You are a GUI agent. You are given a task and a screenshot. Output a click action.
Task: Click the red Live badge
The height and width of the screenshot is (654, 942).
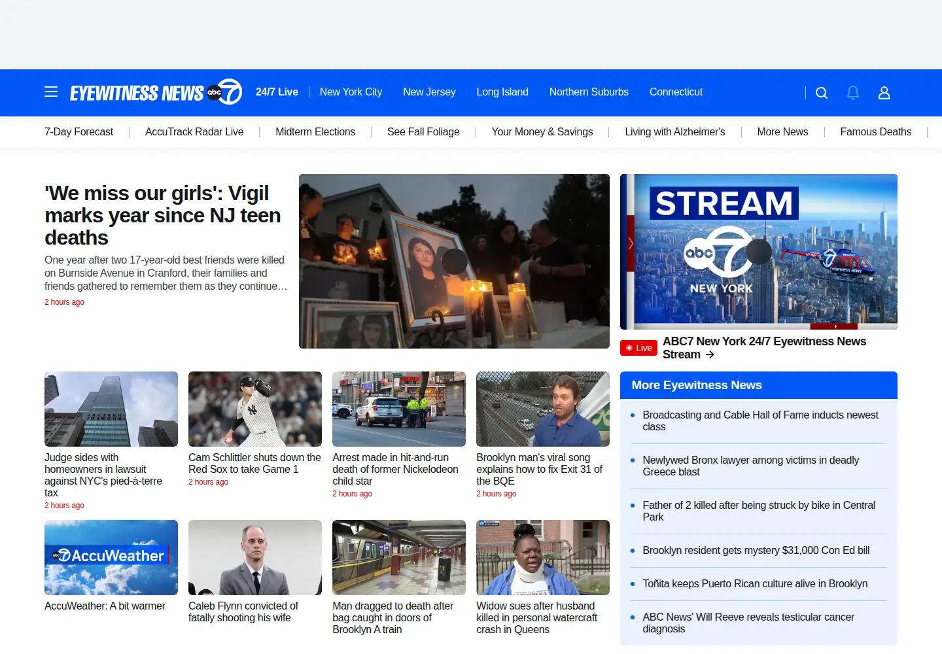pos(638,348)
